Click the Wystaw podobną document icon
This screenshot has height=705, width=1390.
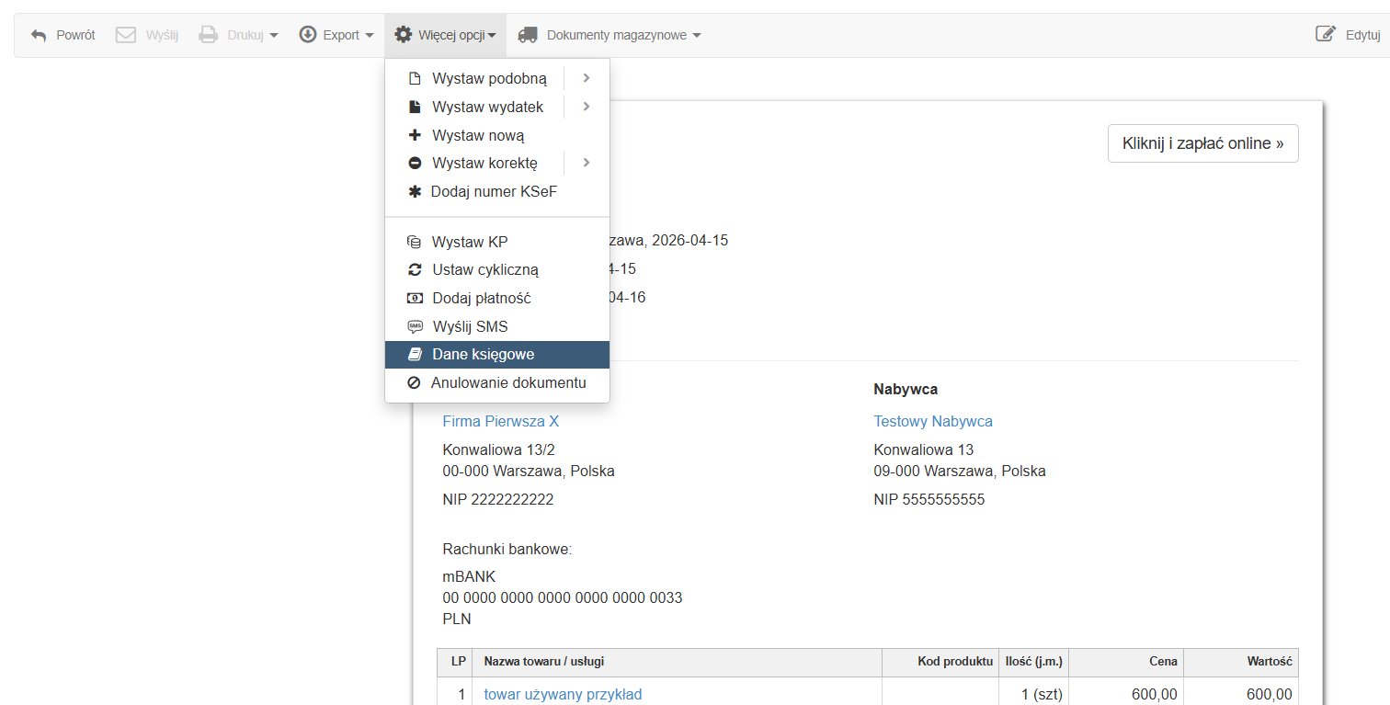(x=415, y=79)
